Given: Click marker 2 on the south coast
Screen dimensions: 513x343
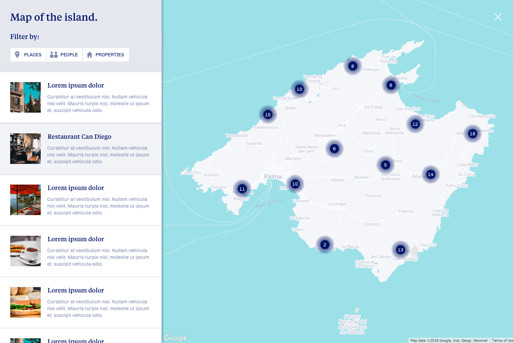Looking at the screenshot, I should [325, 244].
